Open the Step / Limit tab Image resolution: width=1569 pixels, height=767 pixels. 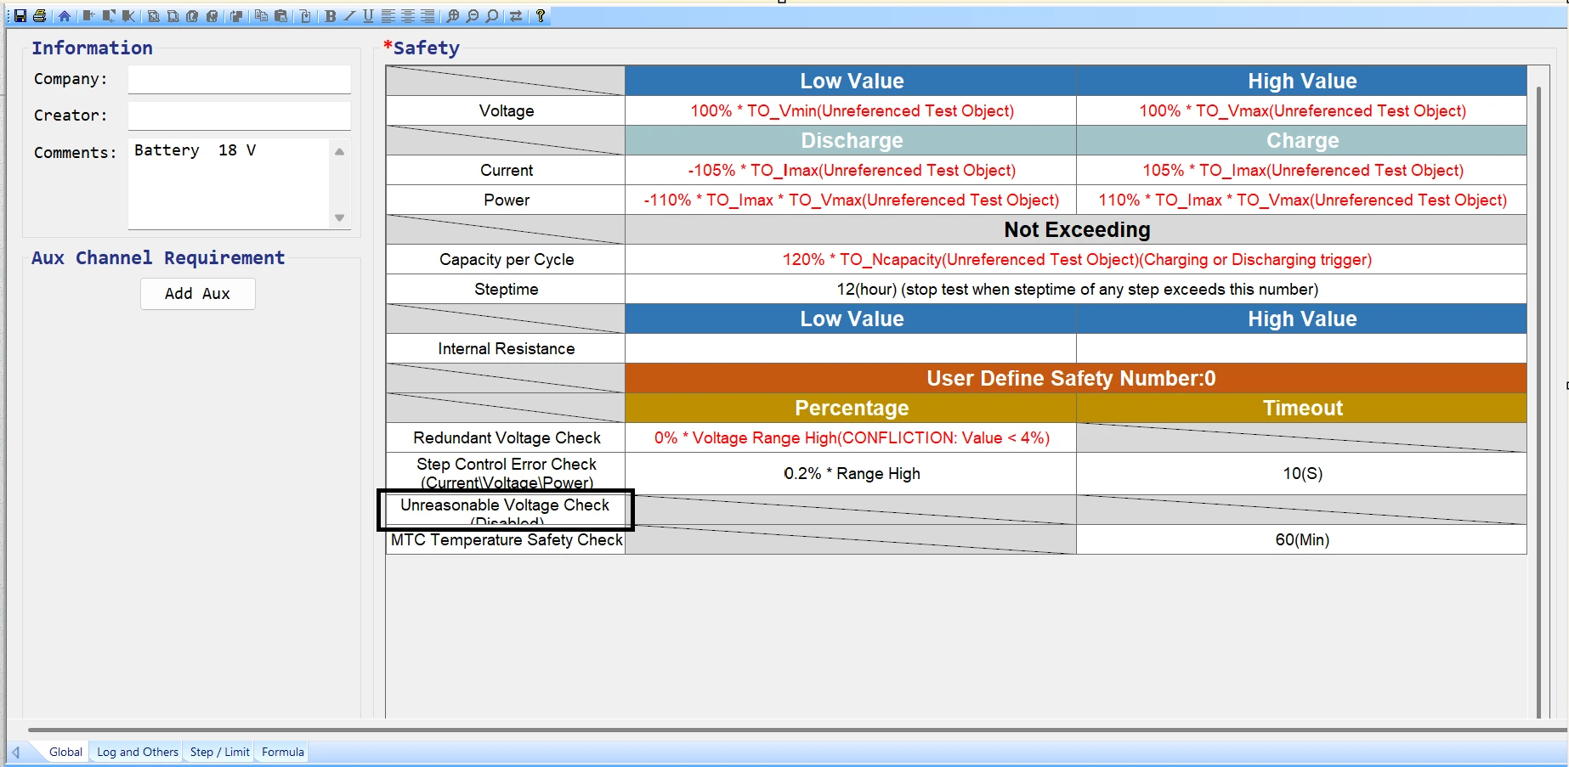coord(220,752)
